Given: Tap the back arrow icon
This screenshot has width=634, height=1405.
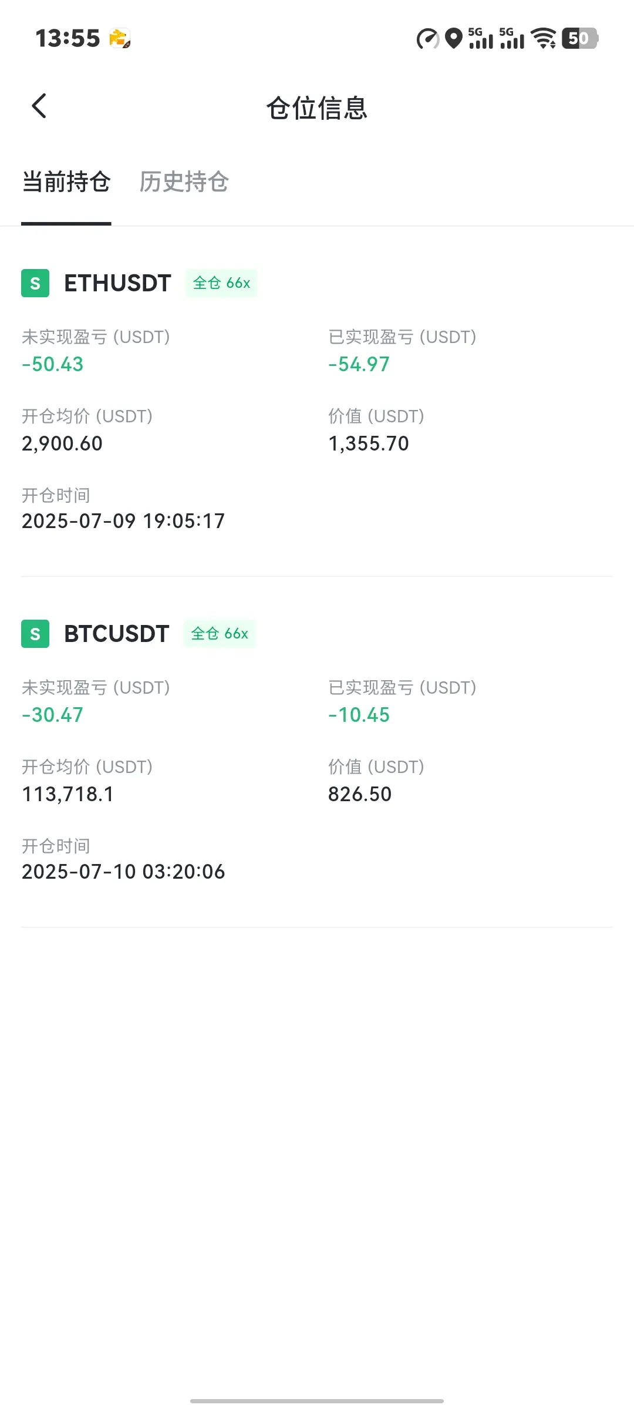Looking at the screenshot, I should pyautogui.click(x=39, y=106).
